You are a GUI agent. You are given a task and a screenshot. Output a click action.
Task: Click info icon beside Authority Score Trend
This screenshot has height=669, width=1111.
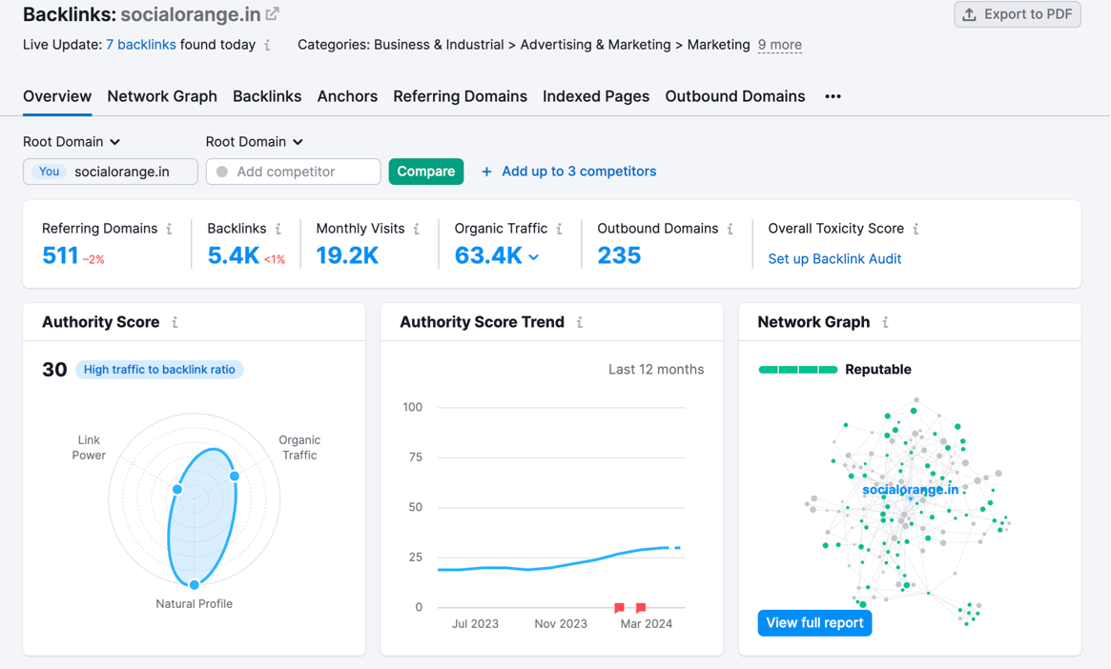580,322
